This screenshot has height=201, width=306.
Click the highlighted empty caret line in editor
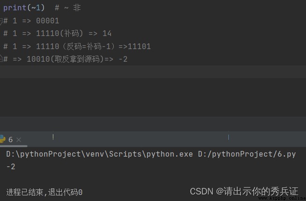click(153, 72)
